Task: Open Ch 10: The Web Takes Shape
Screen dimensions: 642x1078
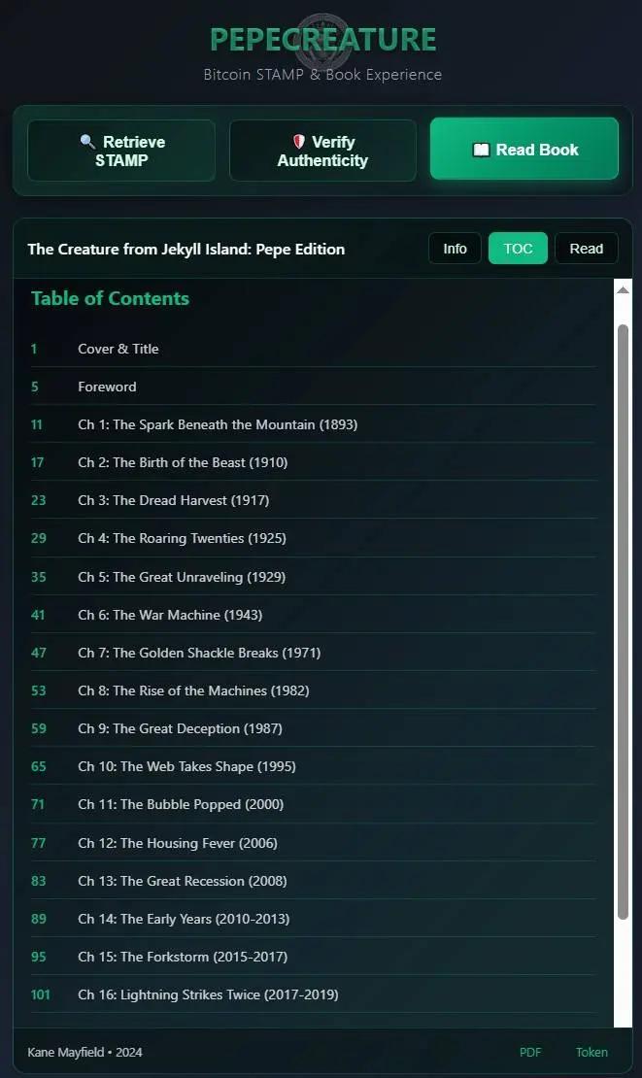Action: coord(313,766)
